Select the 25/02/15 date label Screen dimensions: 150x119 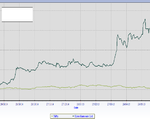[96, 104]
